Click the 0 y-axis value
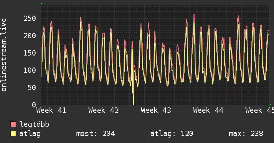The width and height of the screenshot is (274, 143). (34, 105)
